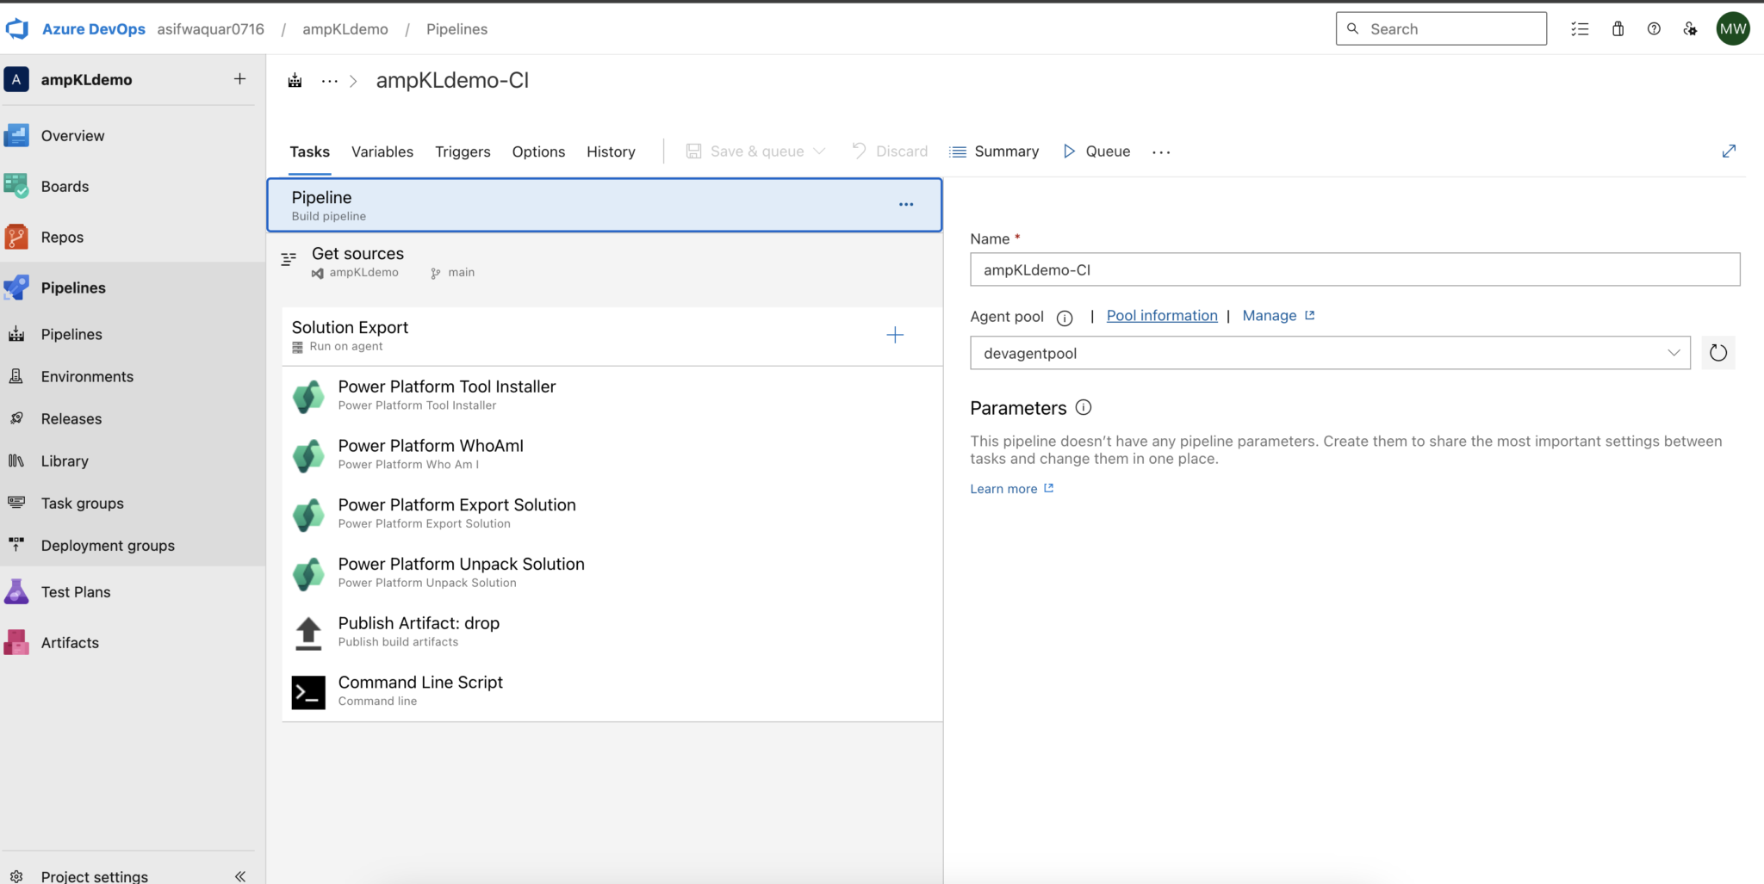Open the Help question mark menu
The image size is (1764, 884).
(x=1653, y=28)
